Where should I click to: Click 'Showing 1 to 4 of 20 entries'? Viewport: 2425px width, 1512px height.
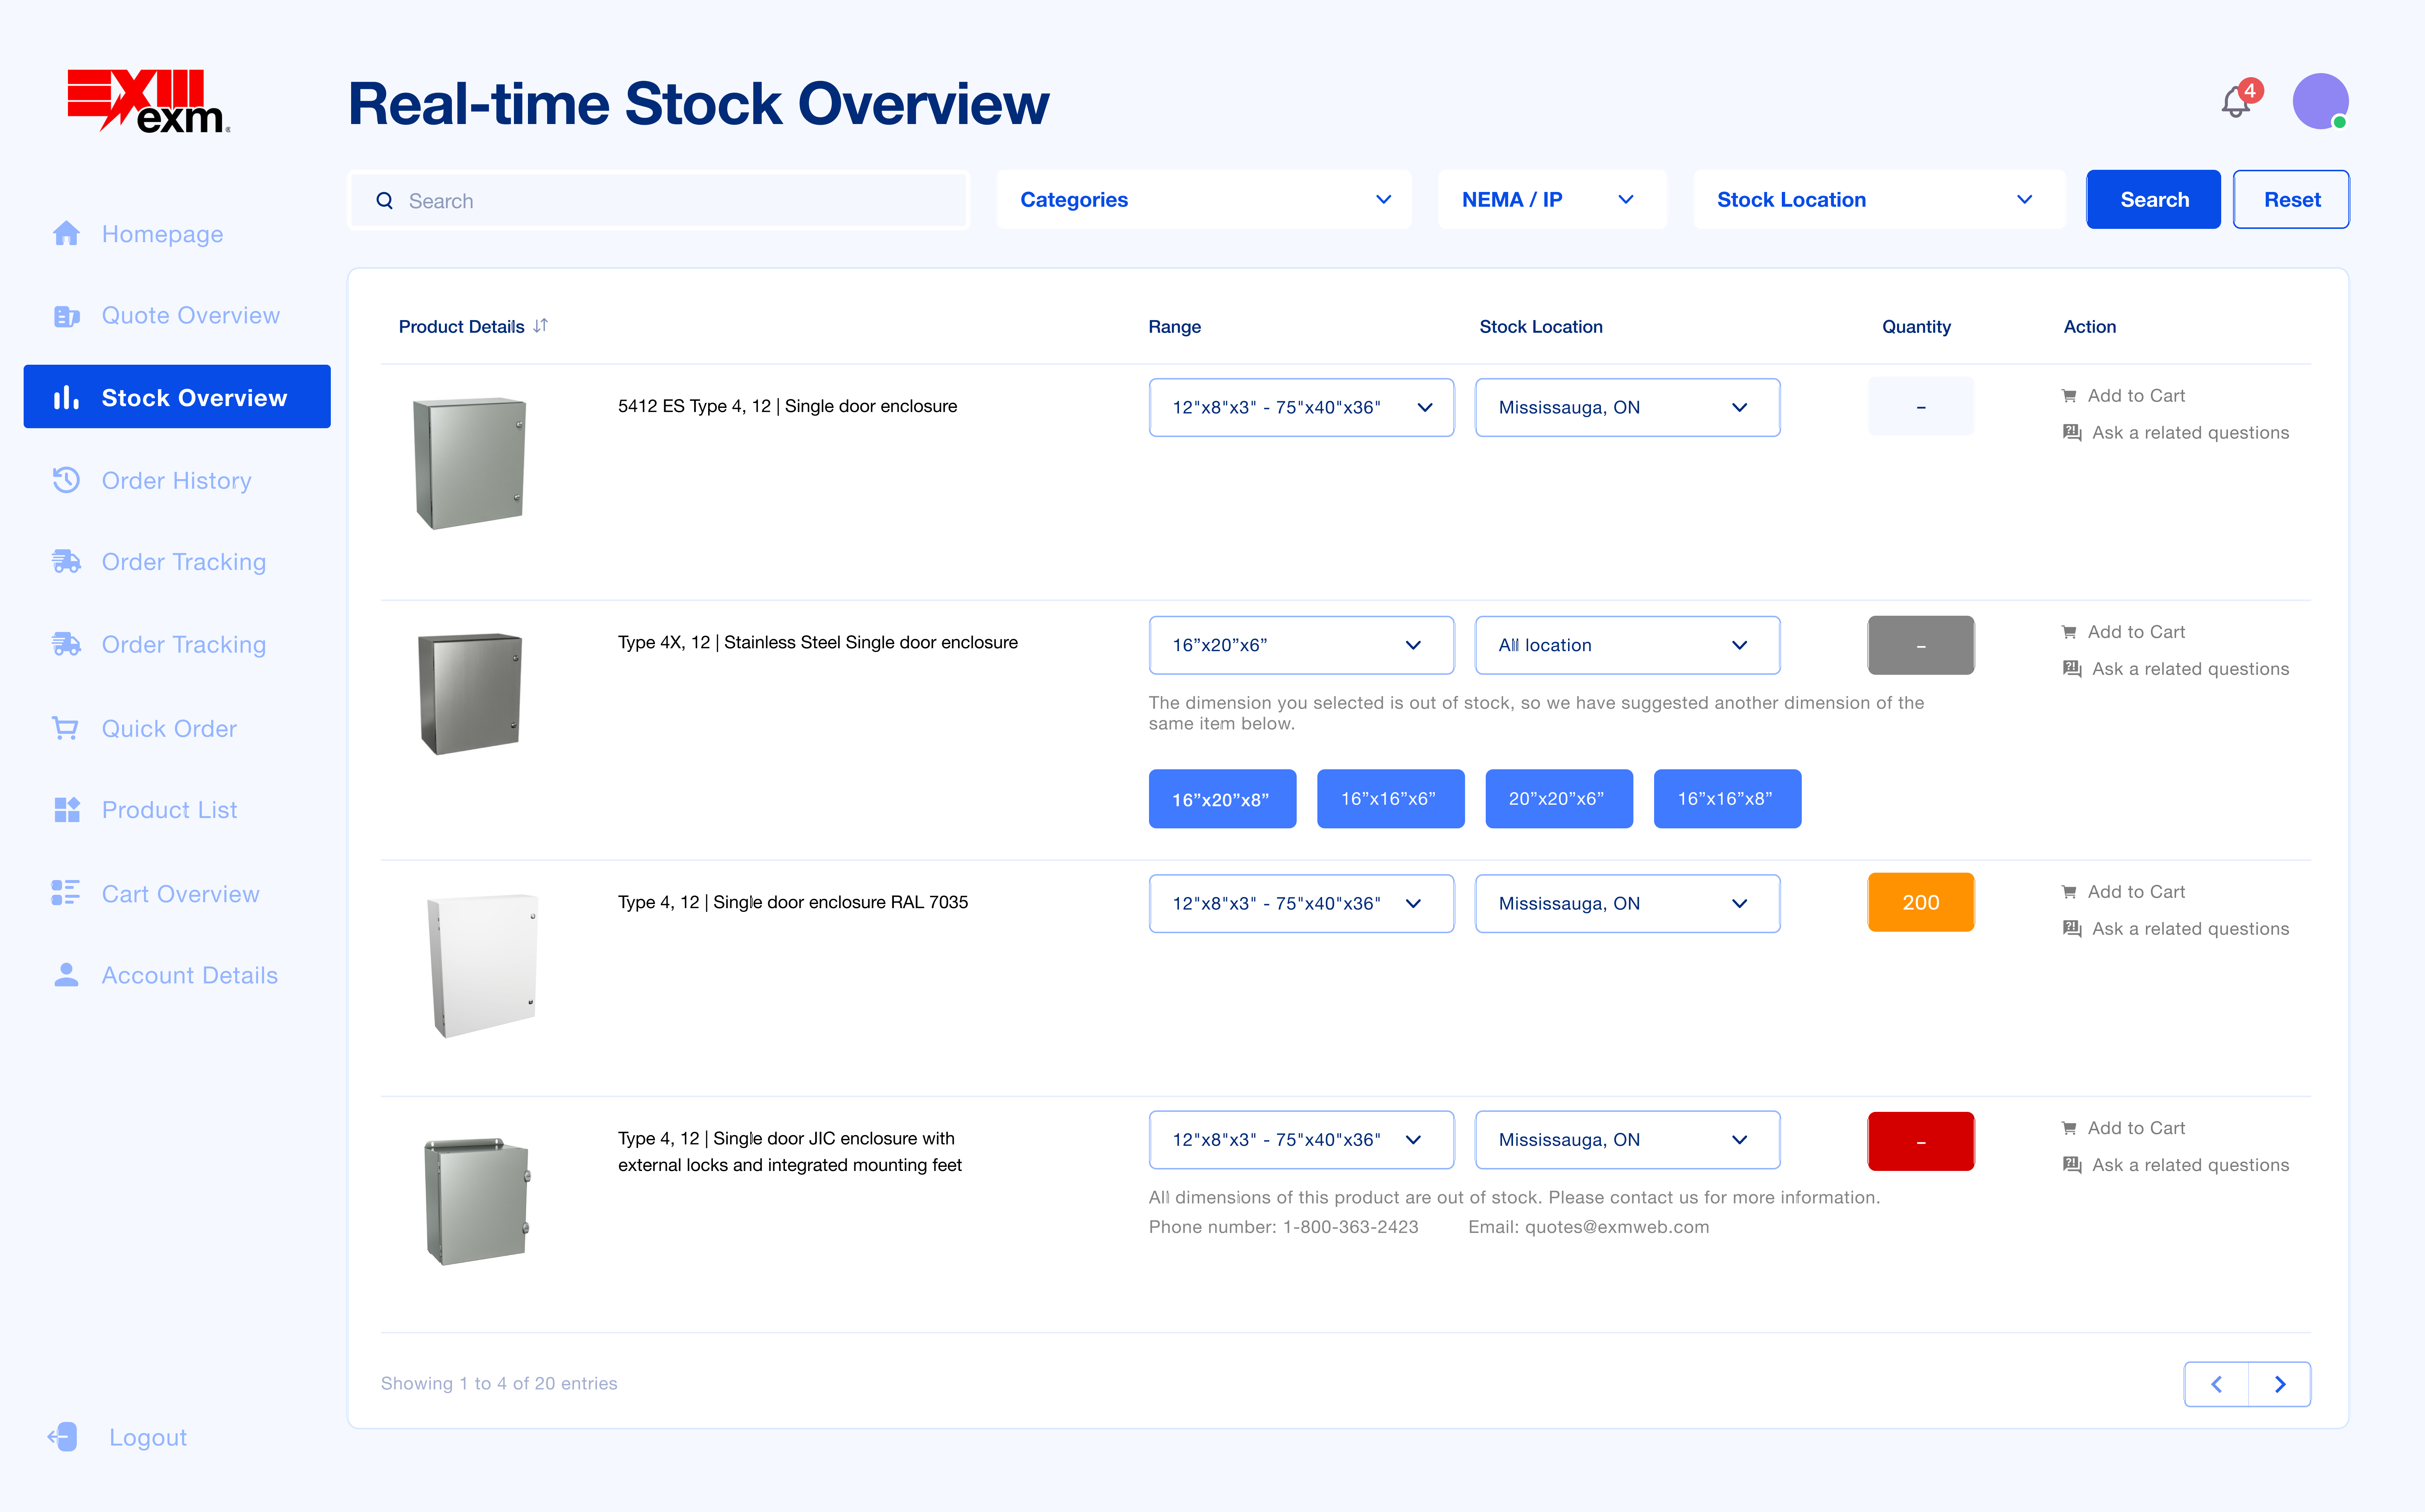499,1383
